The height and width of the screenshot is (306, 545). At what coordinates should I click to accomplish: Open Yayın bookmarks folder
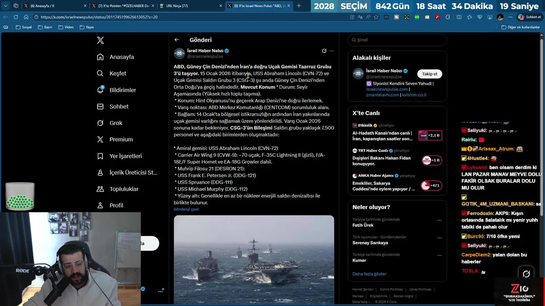[x=86, y=27]
